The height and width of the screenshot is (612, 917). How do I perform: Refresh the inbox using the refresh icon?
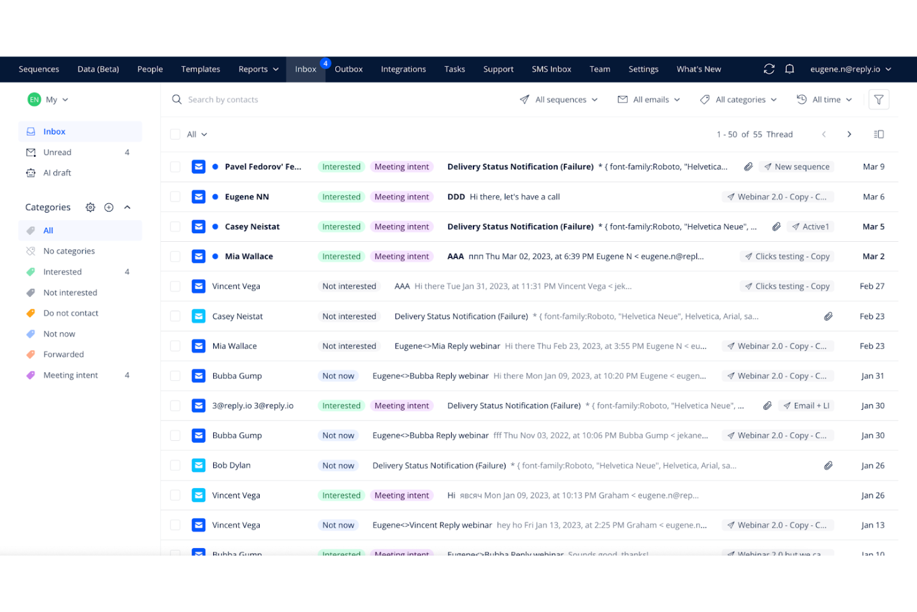(x=769, y=69)
